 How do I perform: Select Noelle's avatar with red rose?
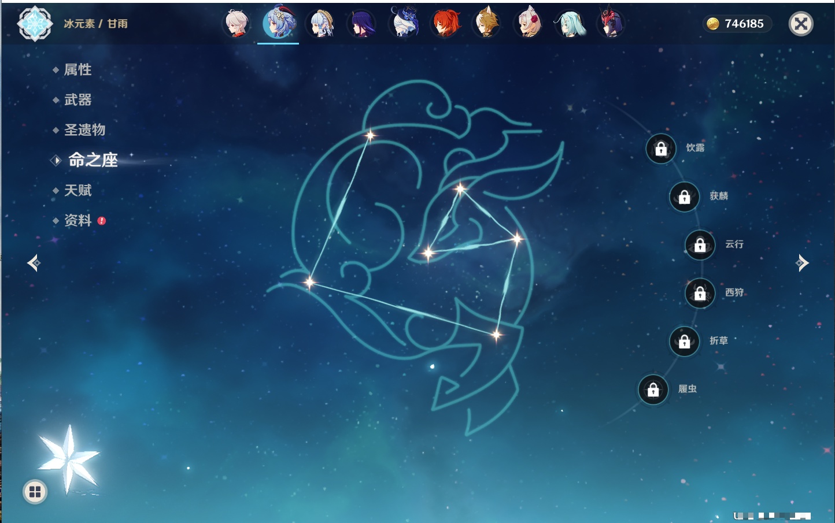pyautogui.click(x=529, y=24)
